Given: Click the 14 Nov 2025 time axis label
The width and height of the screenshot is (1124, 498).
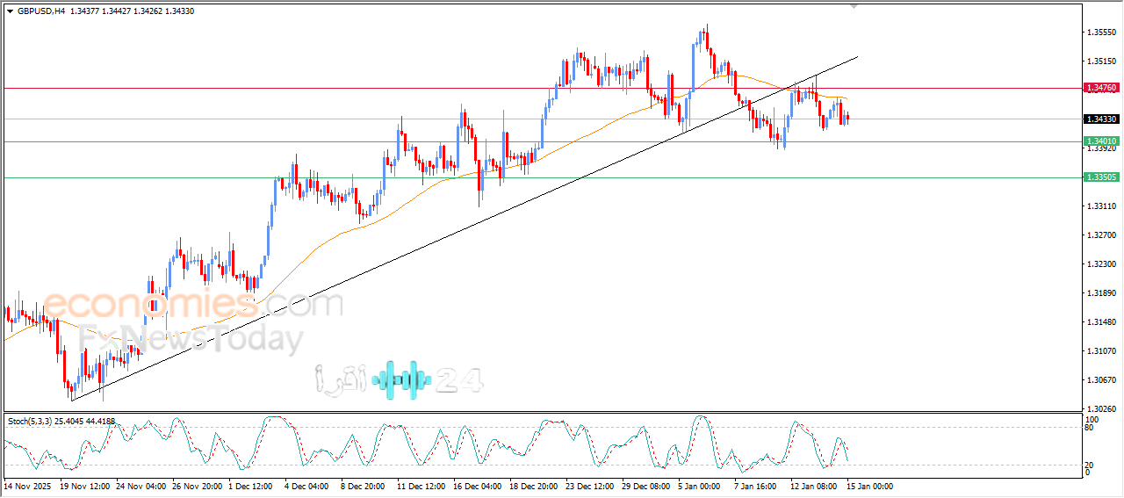Looking at the screenshot, I should 28,486.
